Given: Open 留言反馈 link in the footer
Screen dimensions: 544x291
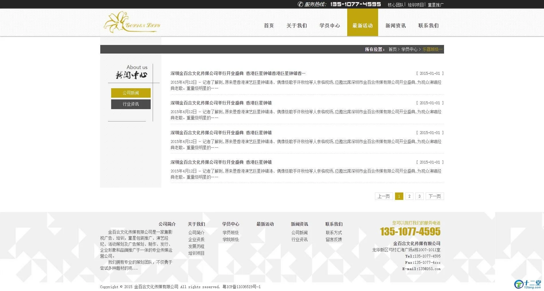Looking at the screenshot, I should [x=334, y=239].
